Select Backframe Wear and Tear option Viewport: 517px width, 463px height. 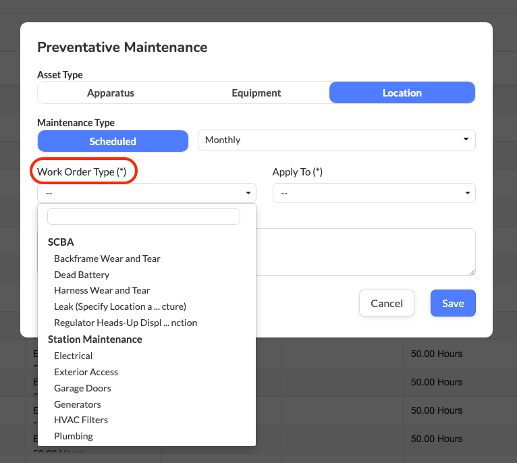(107, 258)
